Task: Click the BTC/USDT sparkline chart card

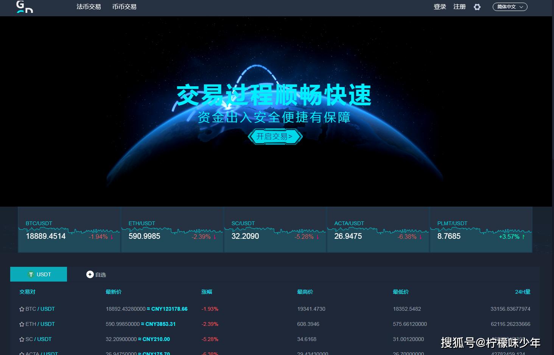Action: 69,229
